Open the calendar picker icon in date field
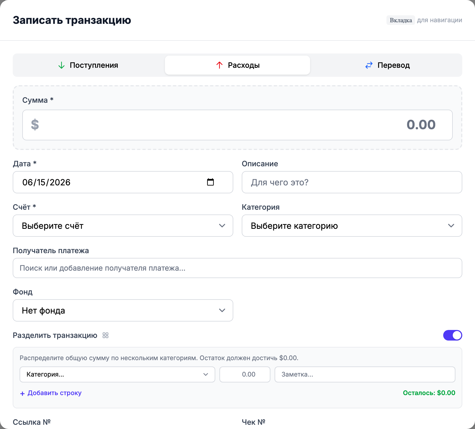The width and height of the screenshot is (475, 429). 210,182
